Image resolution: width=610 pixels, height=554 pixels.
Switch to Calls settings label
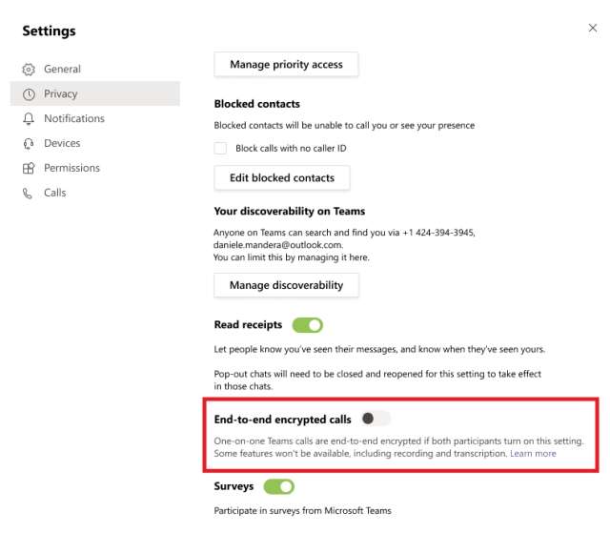55,194
